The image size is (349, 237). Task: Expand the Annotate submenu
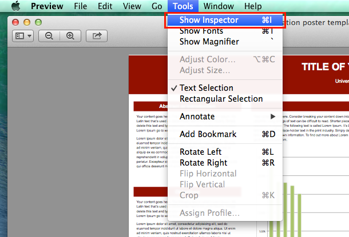[x=225, y=117]
